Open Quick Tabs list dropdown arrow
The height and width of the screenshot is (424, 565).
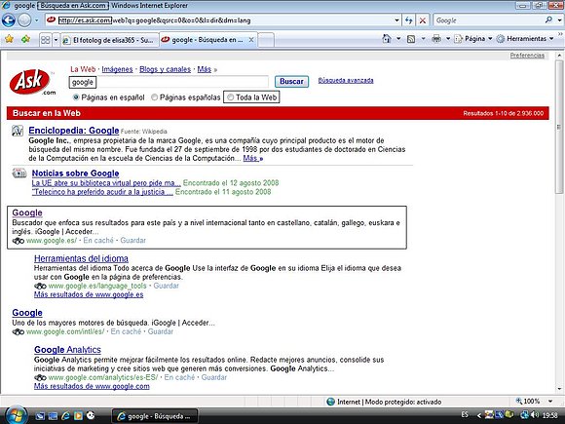56,40
